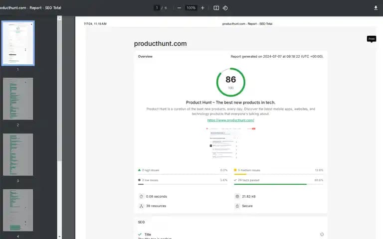Click the sidebar scroll down arrow

tap(59, 237)
